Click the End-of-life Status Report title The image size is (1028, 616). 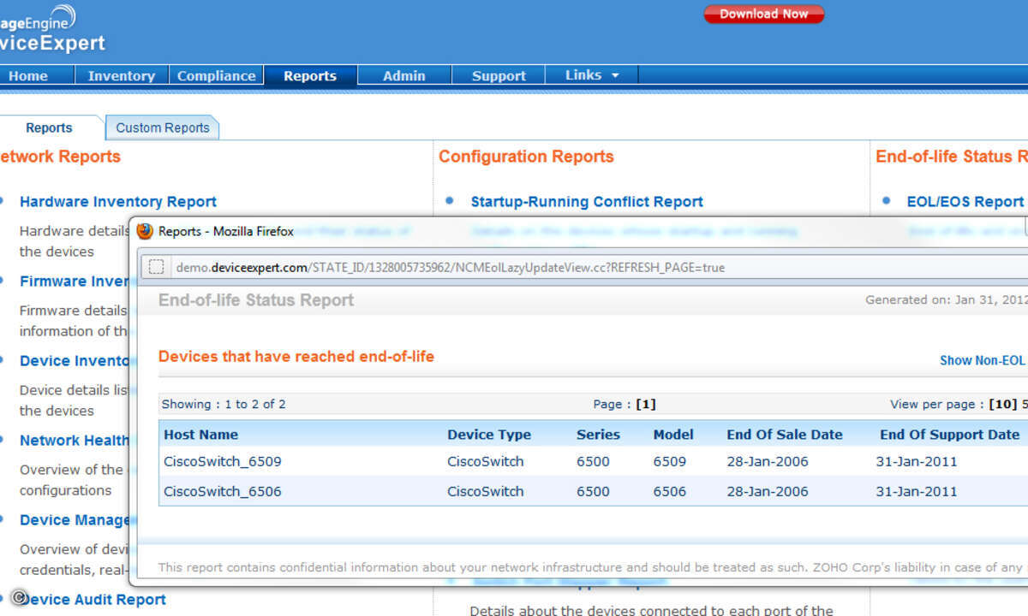[256, 300]
